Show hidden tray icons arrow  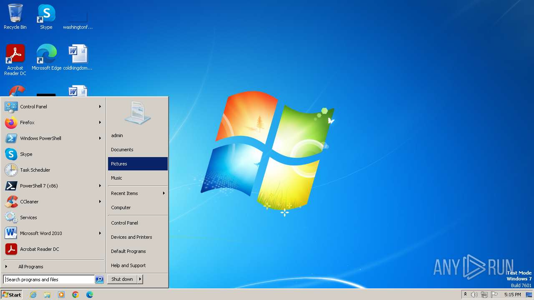[x=465, y=294]
